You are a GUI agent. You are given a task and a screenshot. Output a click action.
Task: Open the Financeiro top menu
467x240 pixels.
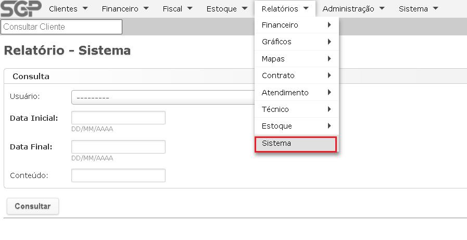(x=125, y=9)
